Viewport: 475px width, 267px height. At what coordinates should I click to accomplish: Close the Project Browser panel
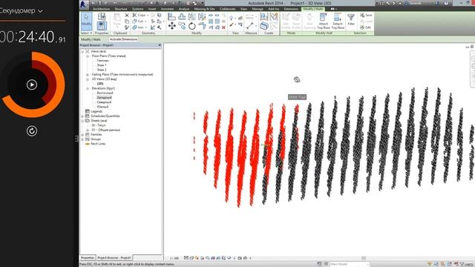160,45
